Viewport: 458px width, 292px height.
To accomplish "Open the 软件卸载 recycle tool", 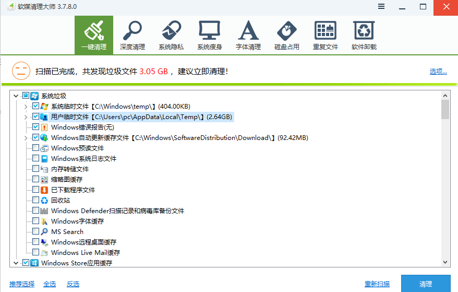I will pyautogui.click(x=364, y=35).
